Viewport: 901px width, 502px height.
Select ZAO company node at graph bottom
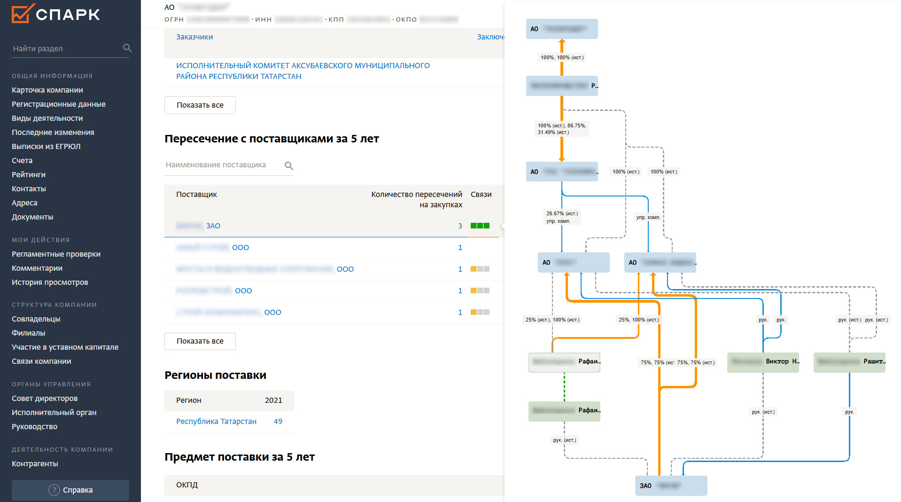pos(670,486)
